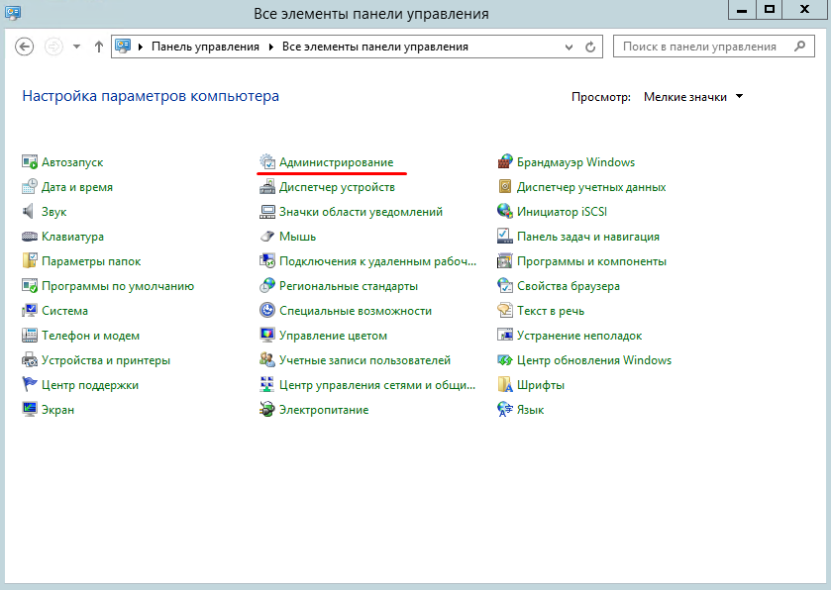Click the Диспетчер учетных данных icon
Screen dimensions: 831x590
pyautogui.click(x=505, y=186)
